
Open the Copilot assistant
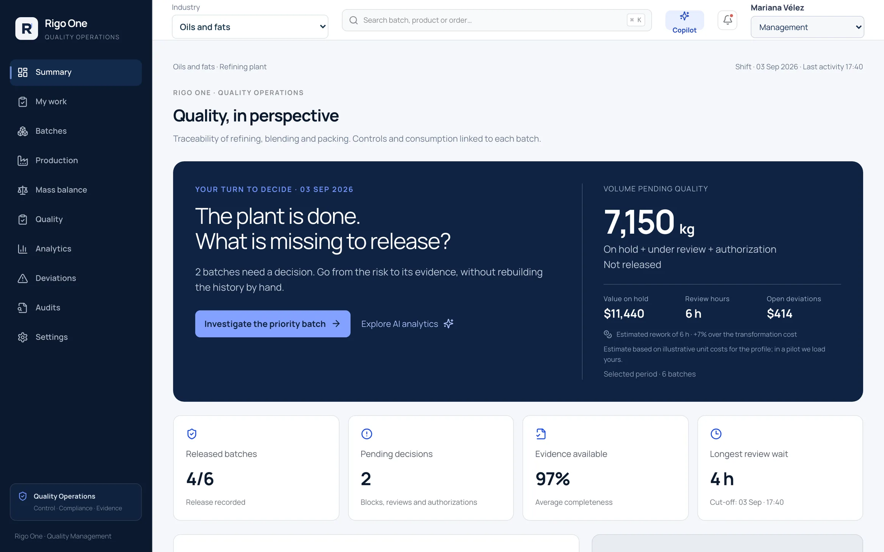(684, 22)
